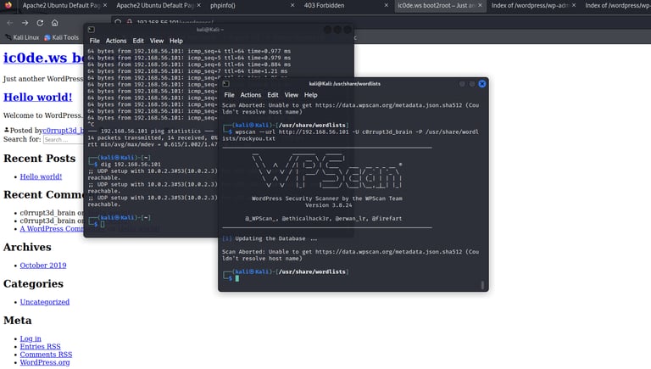Viewport: 651px width, 369px height.
Task: Open Help menu in the wordlists terminal
Action: point(310,95)
